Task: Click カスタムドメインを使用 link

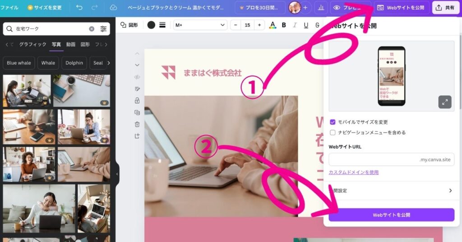Action: point(353,172)
